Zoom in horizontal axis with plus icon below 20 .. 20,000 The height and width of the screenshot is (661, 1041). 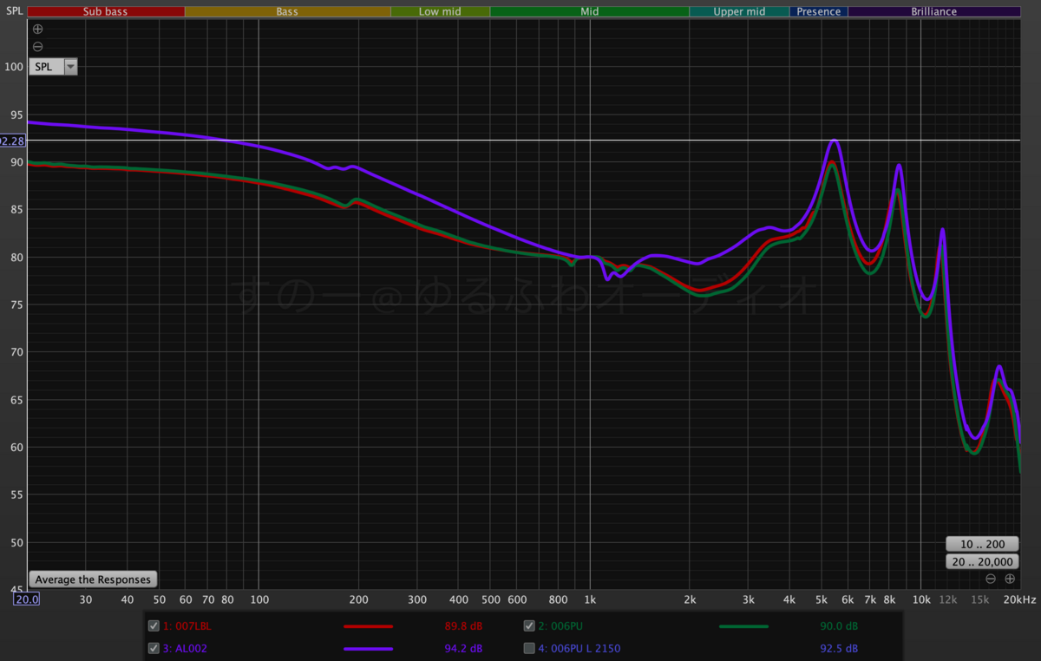(1010, 579)
